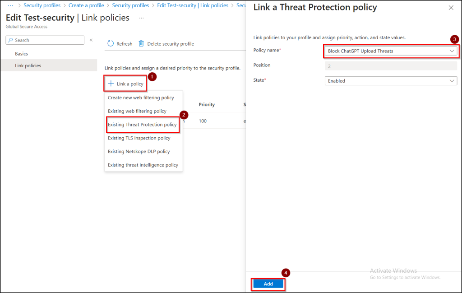
Task: Select Existing Threat Protection policy option
Action: (142, 125)
